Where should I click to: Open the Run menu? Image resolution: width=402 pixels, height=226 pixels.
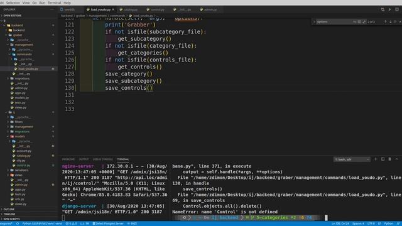pyautogui.click(x=42, y=3)
